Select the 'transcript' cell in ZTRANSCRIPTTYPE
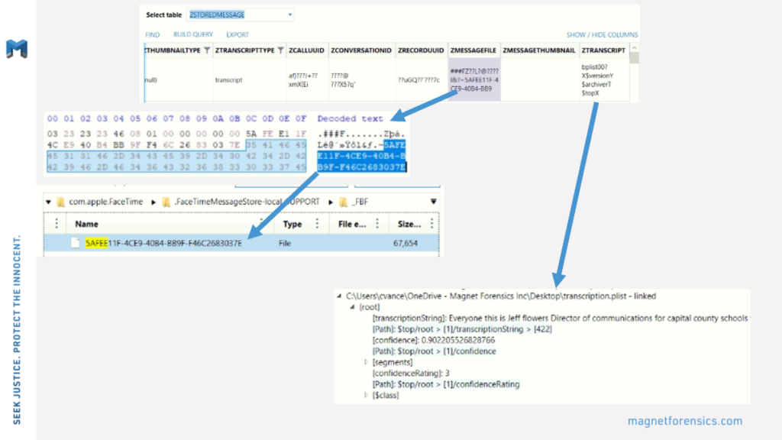 coord(229,79)
